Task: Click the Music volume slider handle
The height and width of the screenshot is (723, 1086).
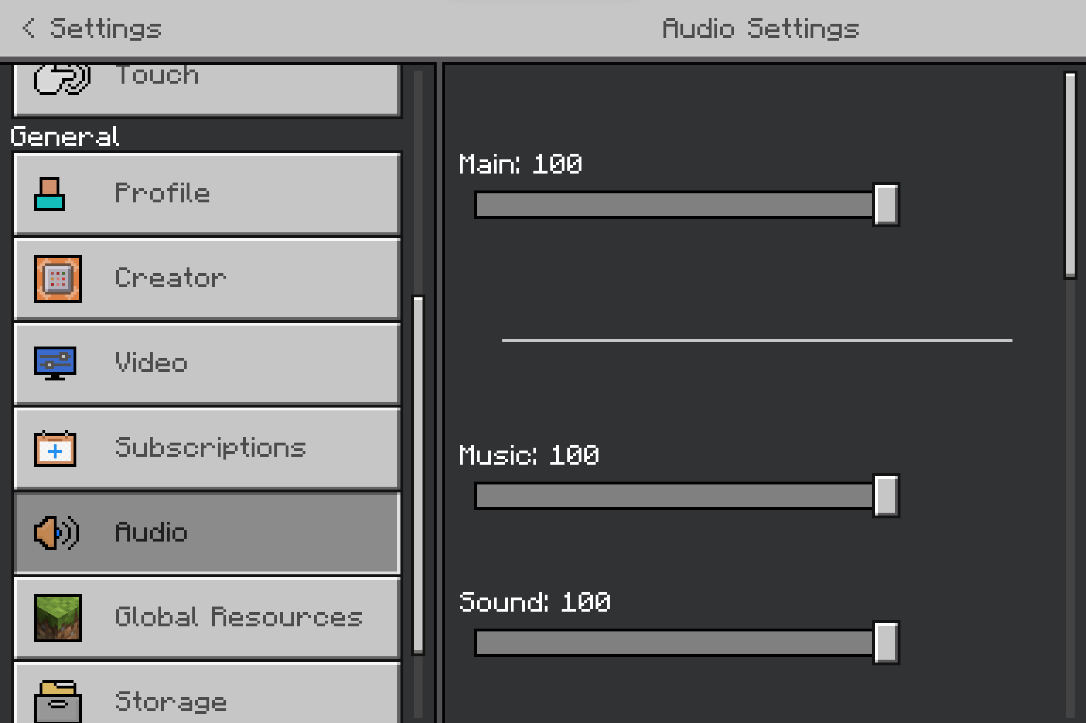Action: click(886, 496)
